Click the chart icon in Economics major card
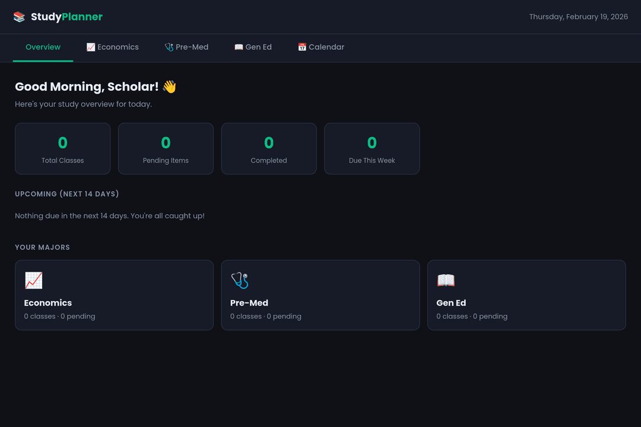This screenshot has height=427, width=641. [x=33, y=281]
